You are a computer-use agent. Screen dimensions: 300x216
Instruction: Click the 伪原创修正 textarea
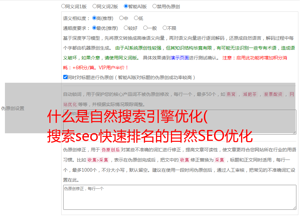(180, 197)
